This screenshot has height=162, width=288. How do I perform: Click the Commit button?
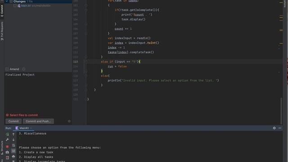click(13, 121)
